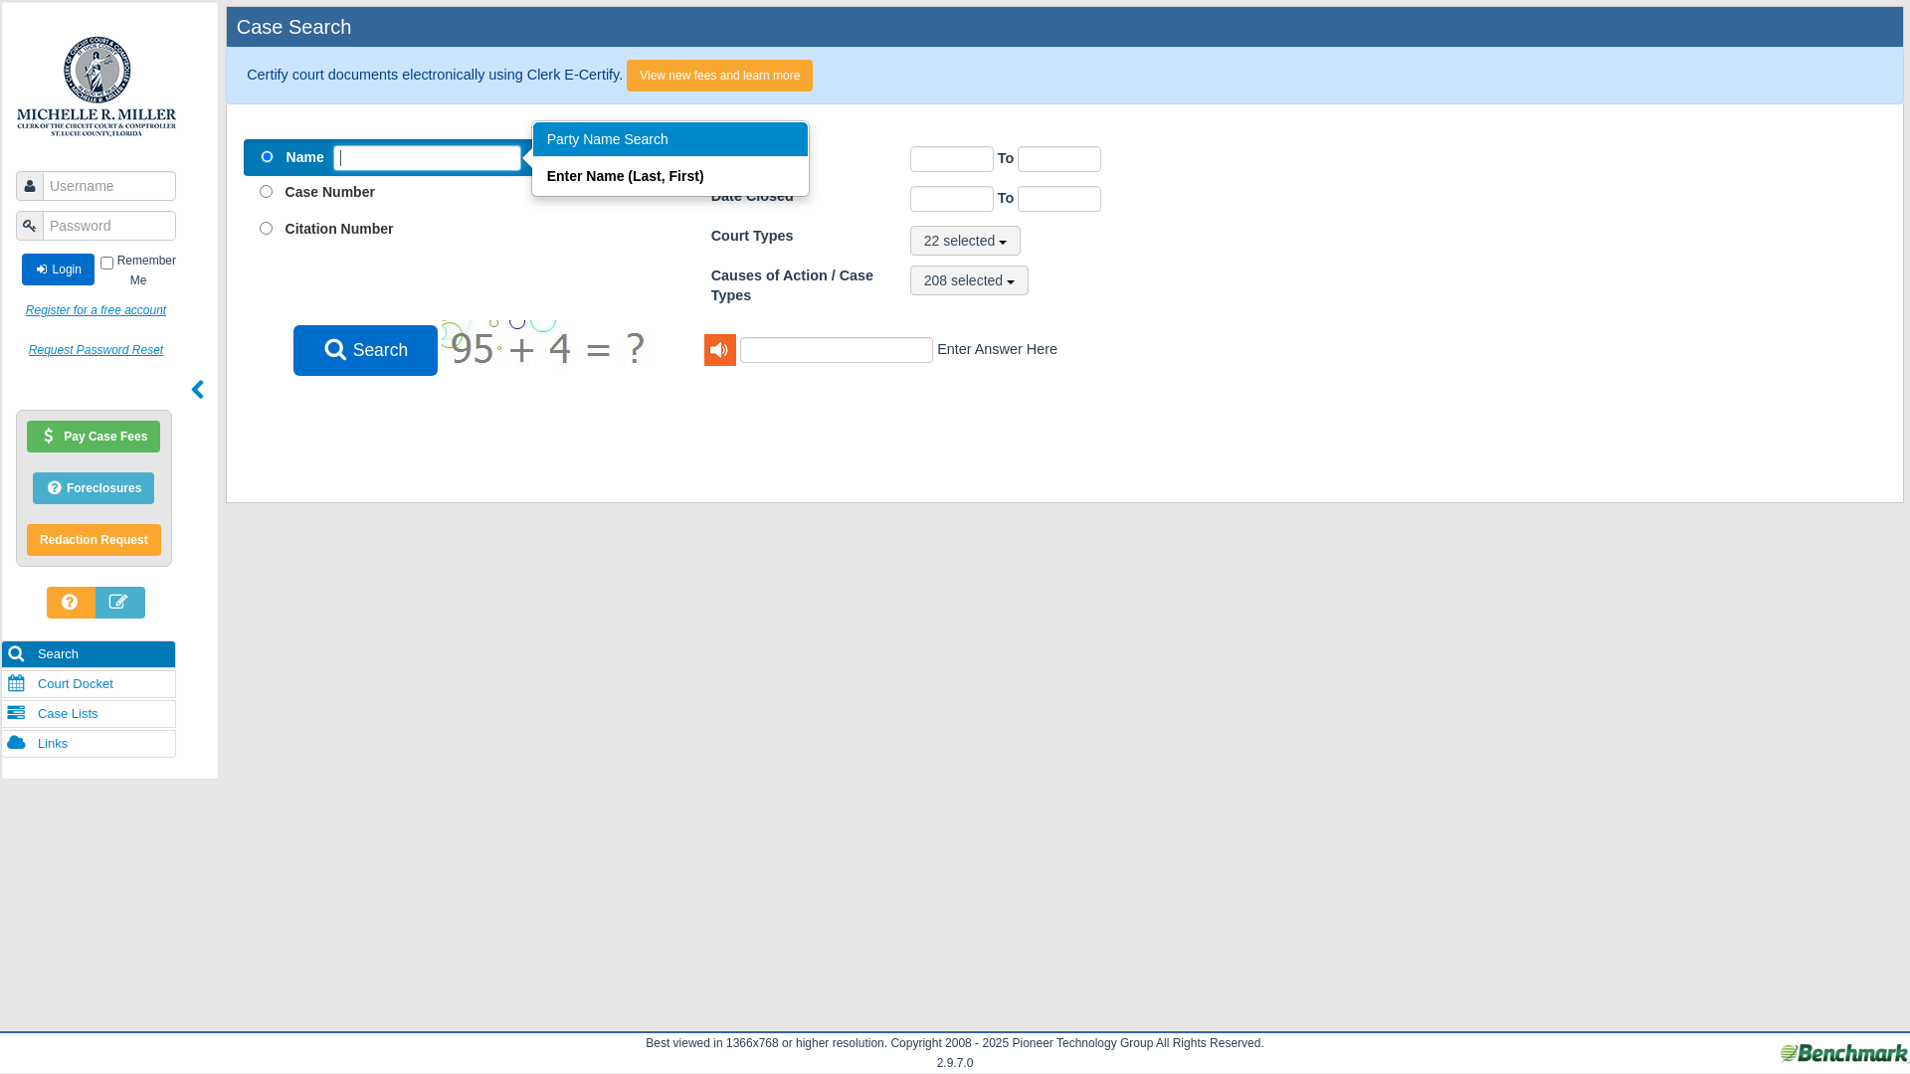Image resolution: width=1910 pixels, height=1074 pixels.
Task: Focus the Date Closed start field
Action: 952,199
